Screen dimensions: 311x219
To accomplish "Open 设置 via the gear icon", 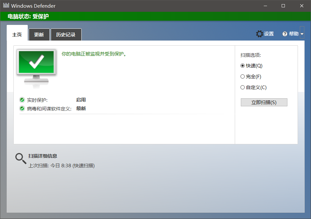I will tap(259, 34).
